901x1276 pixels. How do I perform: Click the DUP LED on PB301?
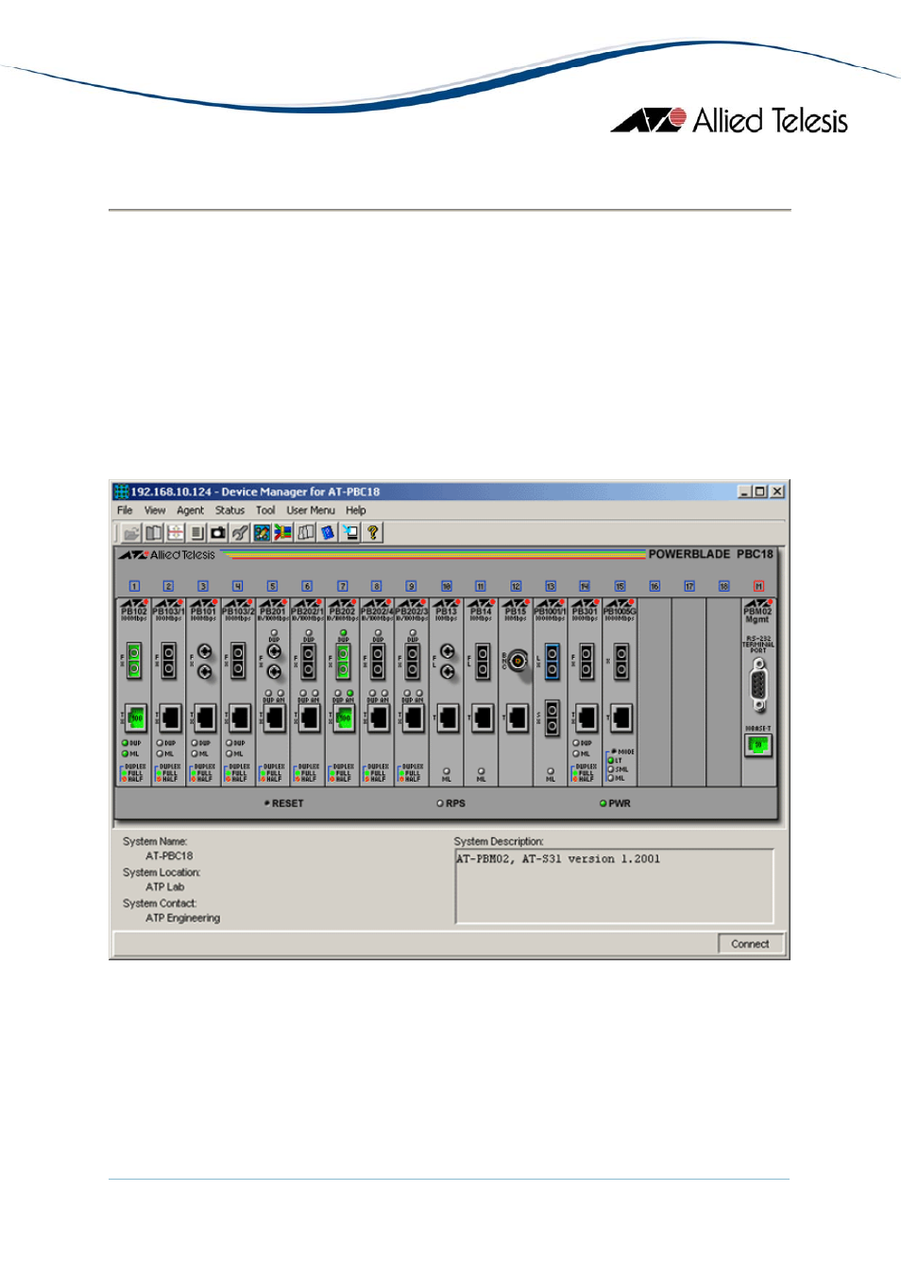(x=576, y=743)
